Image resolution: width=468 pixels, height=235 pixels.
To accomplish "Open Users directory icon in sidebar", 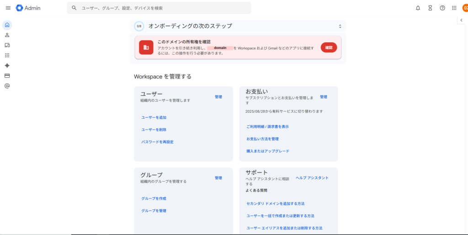I will click(7, 35).
